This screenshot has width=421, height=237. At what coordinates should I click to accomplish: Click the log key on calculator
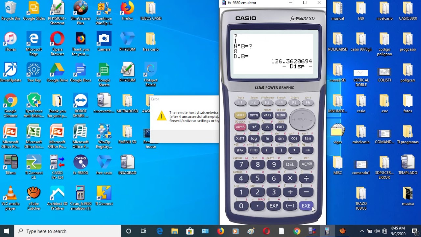254,138
